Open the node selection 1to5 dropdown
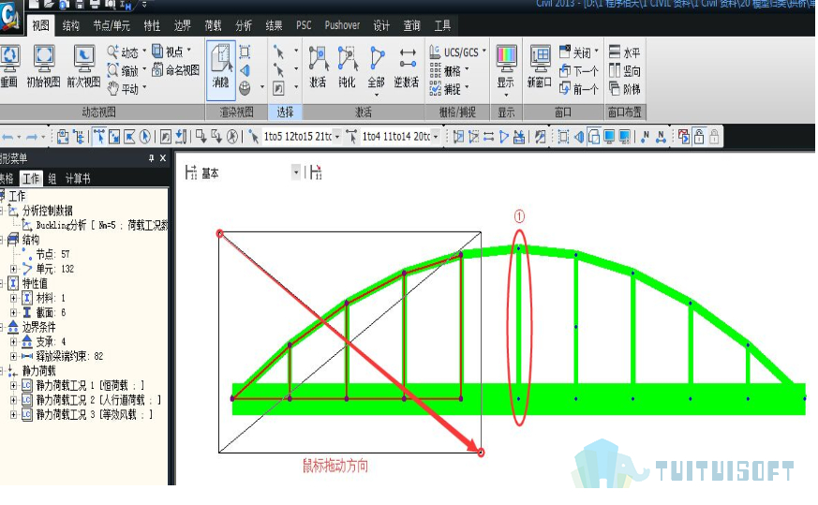The width and height of the screenshot is (818, 505). 337,137
